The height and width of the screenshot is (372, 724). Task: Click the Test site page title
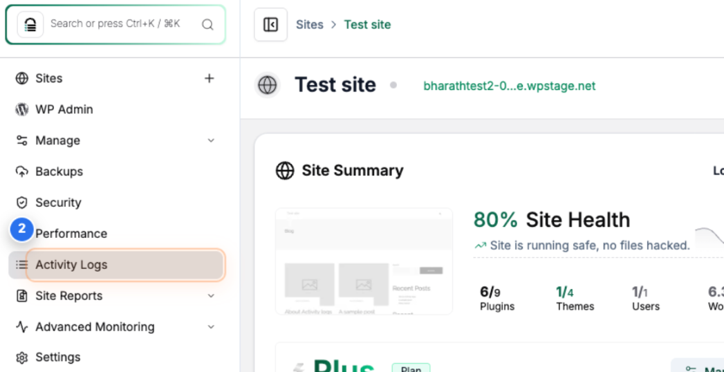(335, 85)
